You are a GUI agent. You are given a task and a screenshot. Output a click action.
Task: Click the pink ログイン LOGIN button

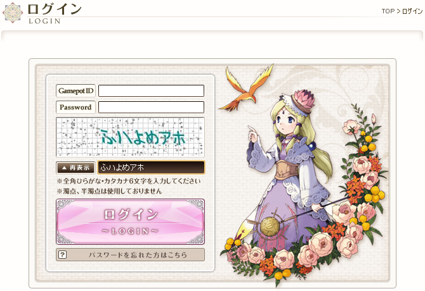(x=131, y=222)
